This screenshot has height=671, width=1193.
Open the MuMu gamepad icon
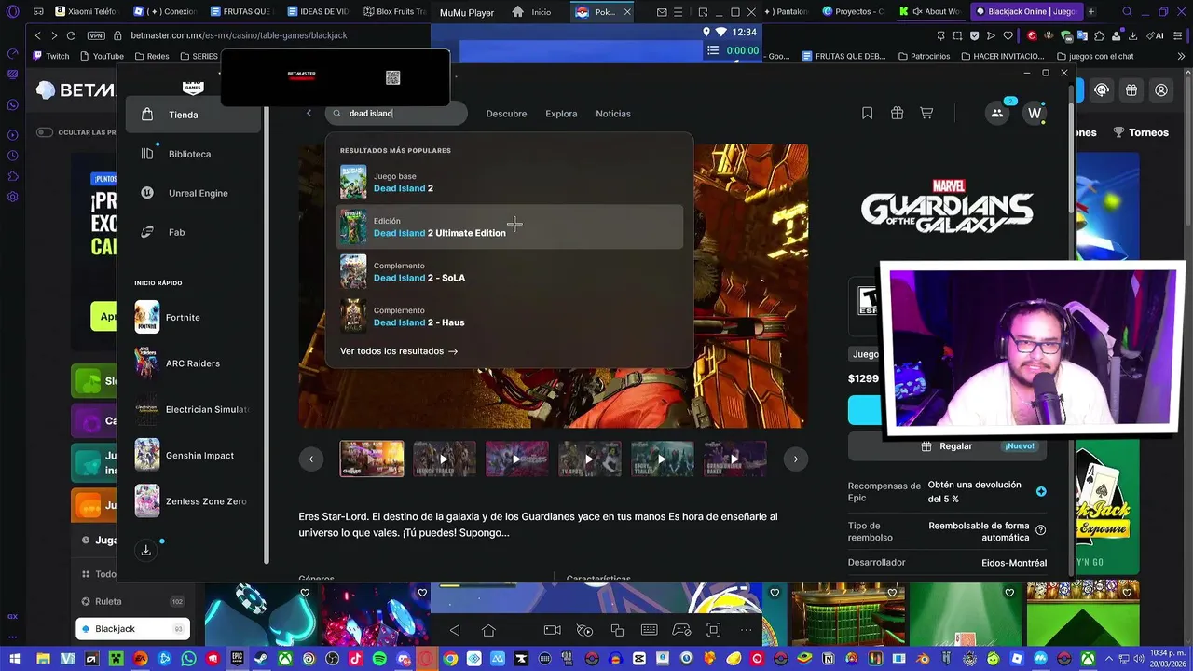[x=681, y=631]
